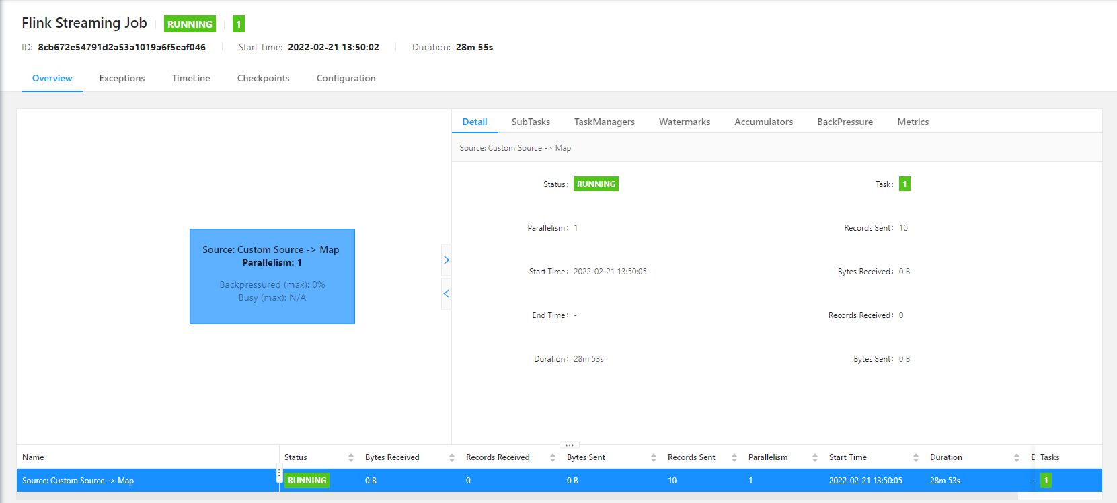The width and height of the screenshot is (1117, 503).
Task: Switch to the Exceptions tab
Action: [122, 78]
